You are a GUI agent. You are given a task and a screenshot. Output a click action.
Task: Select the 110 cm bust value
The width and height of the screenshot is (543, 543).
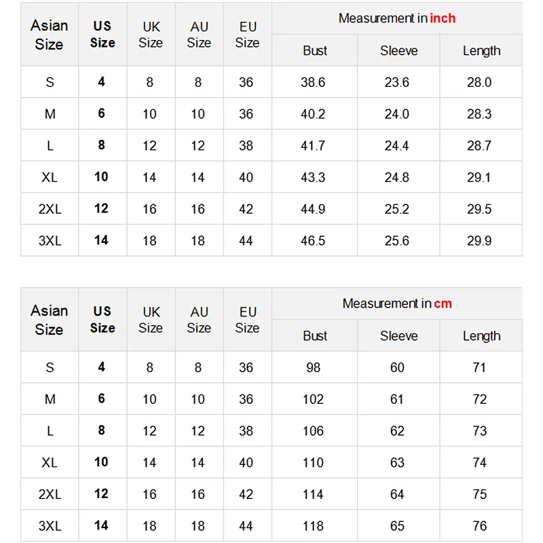click(313, 462)
